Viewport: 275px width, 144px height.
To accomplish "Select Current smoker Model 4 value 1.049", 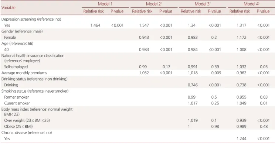I will point(241,103).
